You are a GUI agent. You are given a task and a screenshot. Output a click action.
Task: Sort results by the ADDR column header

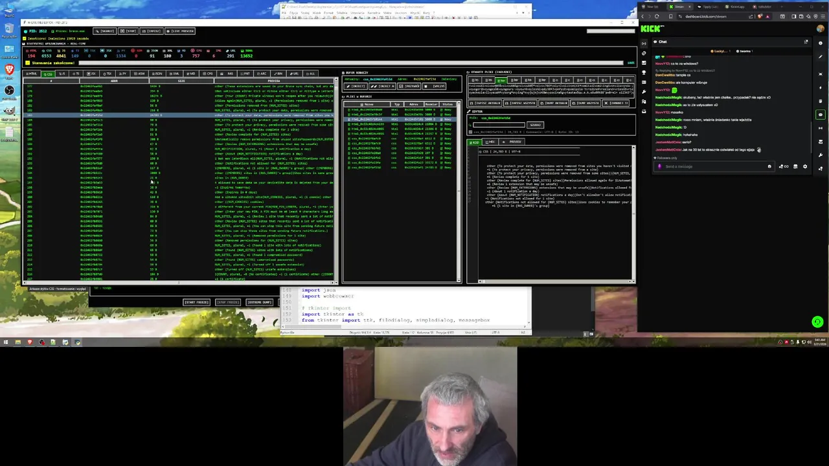[x=114, y=81]
